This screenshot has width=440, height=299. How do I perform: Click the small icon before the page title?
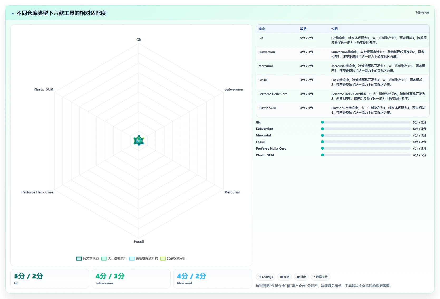click(x=12, y=13)
